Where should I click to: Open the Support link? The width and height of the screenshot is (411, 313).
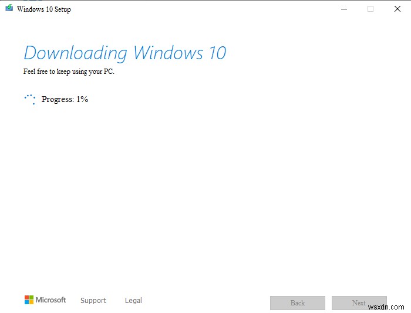[x=93, y=300]
